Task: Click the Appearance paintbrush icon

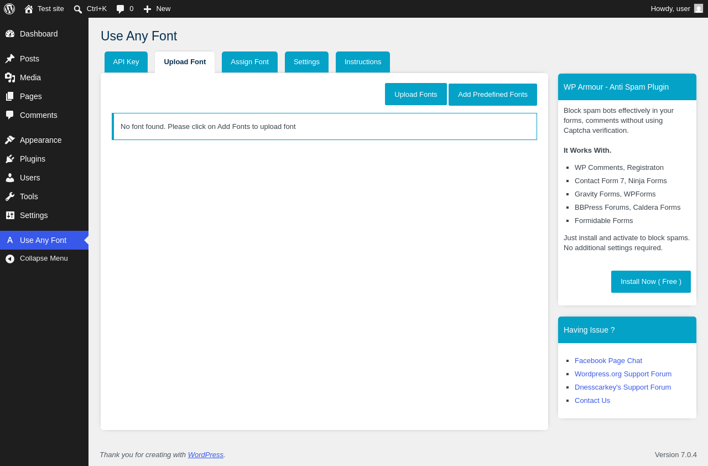Action: pos(10,140)
